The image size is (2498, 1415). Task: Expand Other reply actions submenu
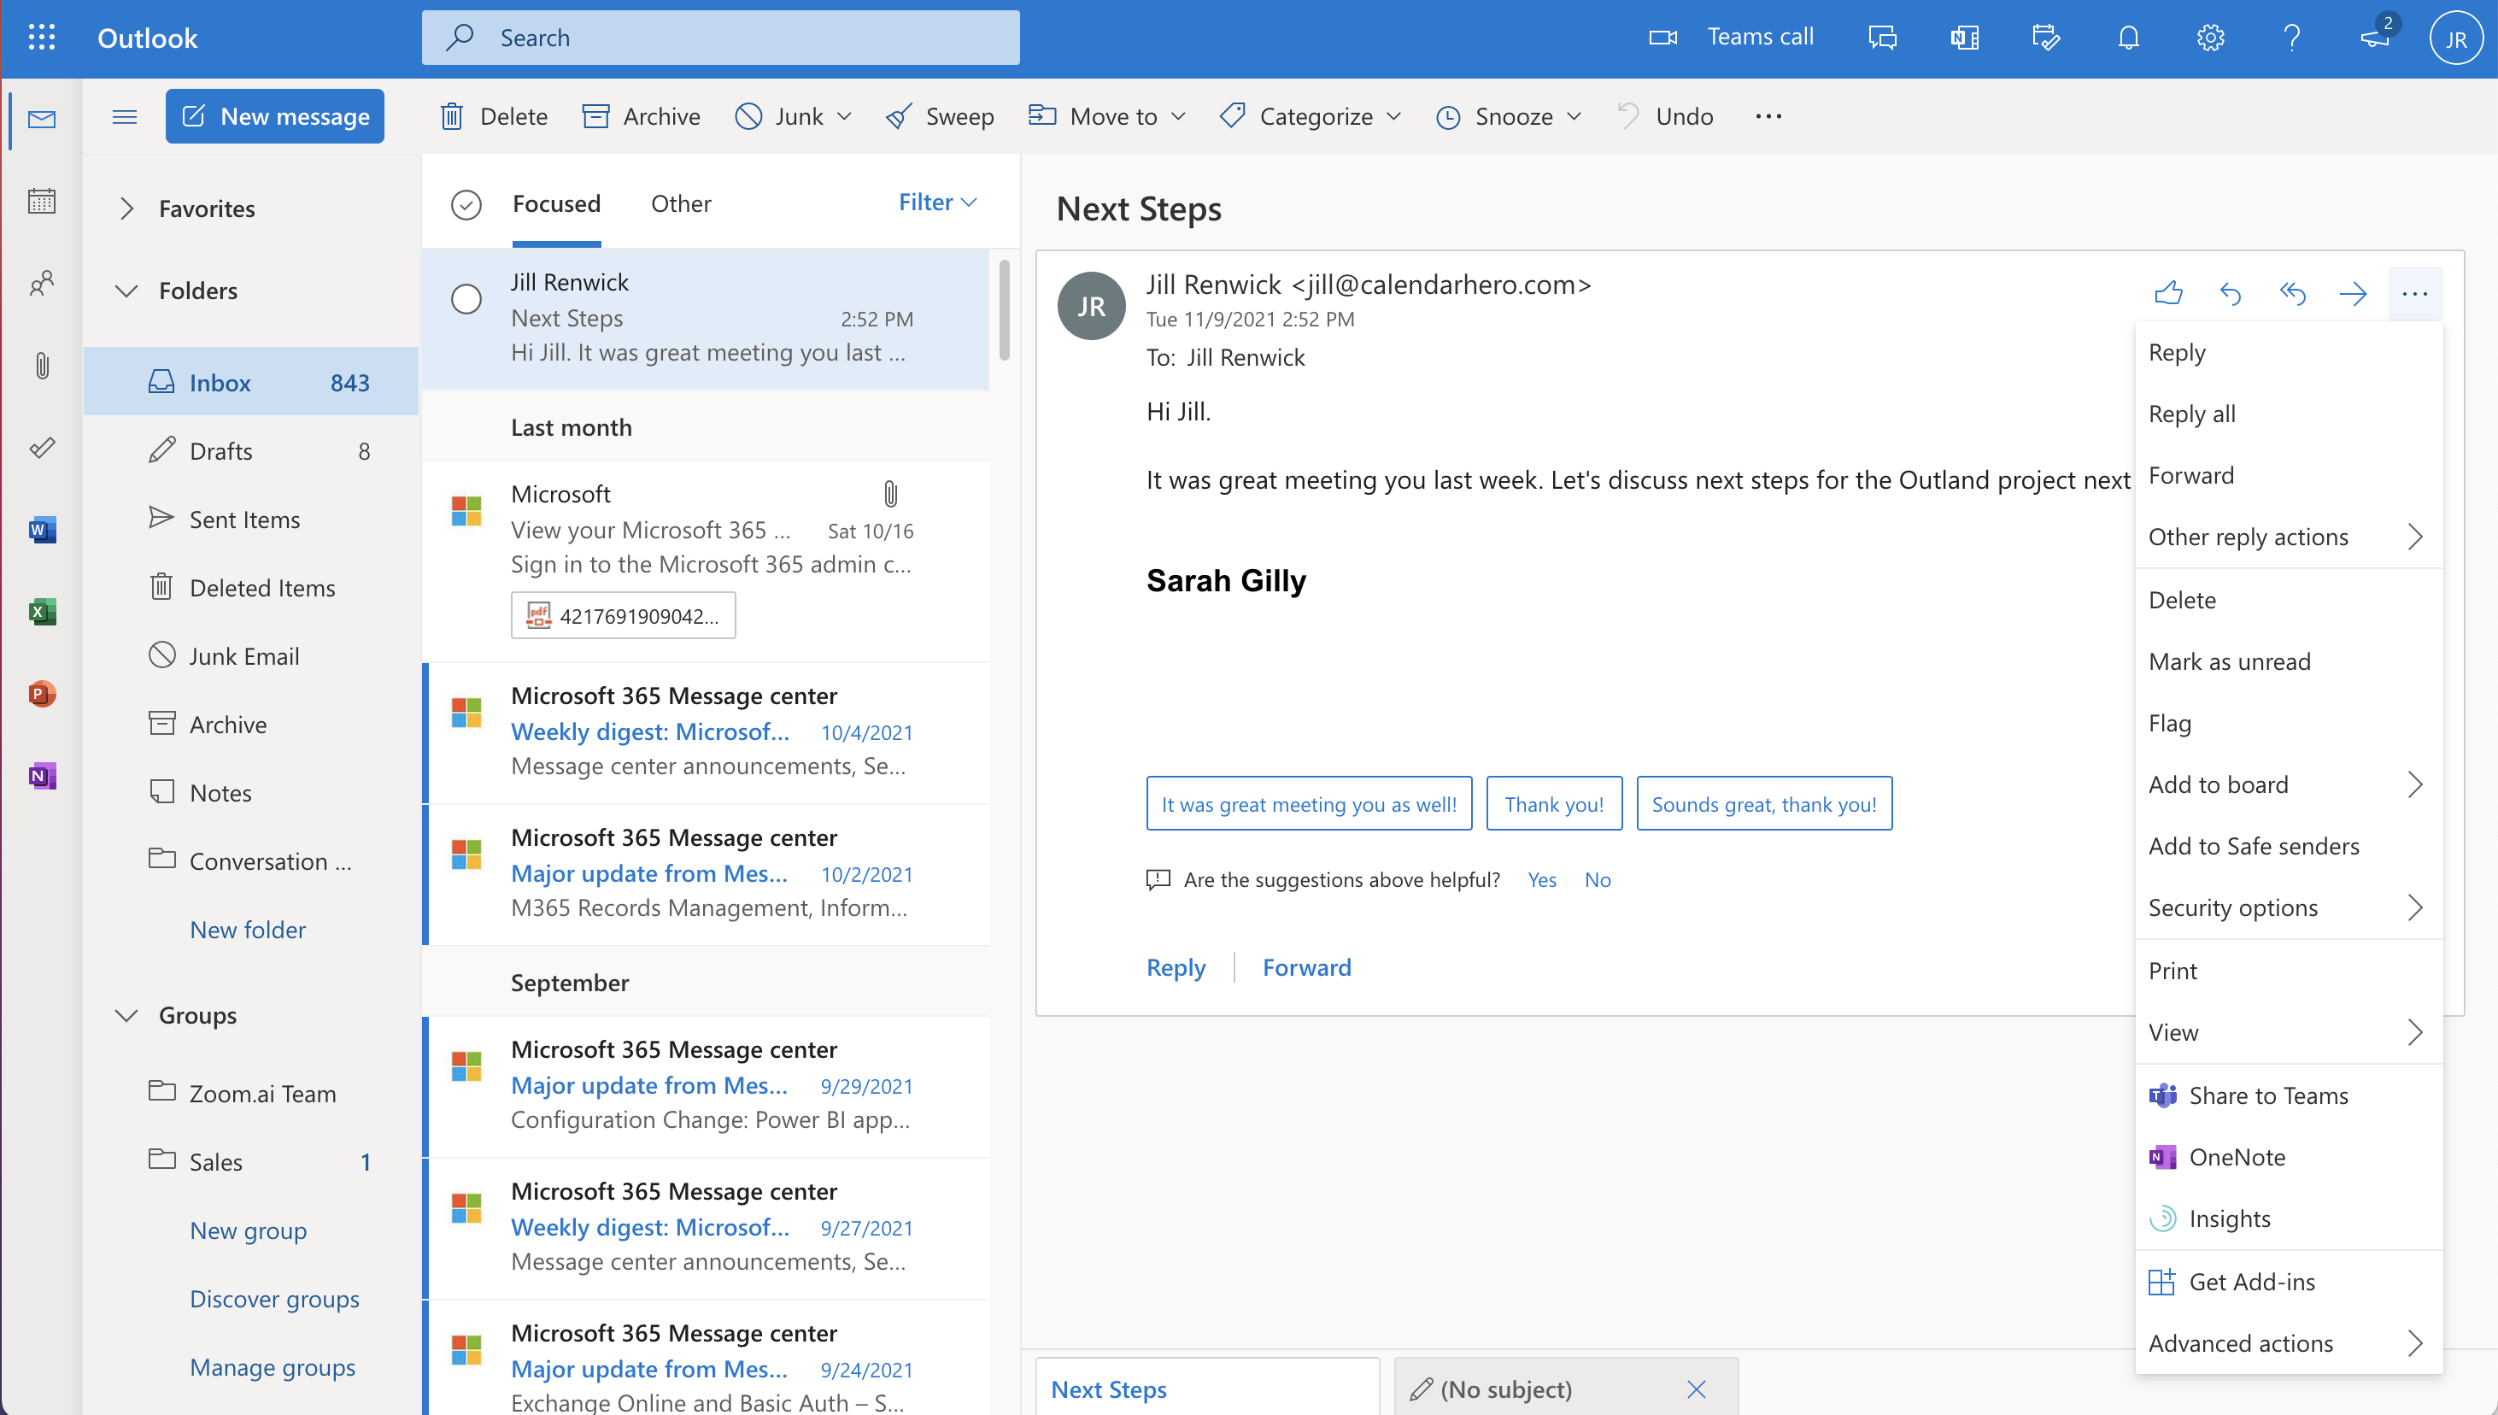tap(2249, 536)
